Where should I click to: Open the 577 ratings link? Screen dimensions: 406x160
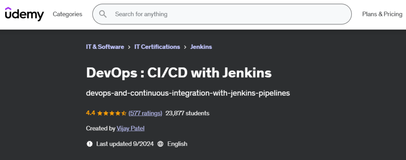[145, 113]
